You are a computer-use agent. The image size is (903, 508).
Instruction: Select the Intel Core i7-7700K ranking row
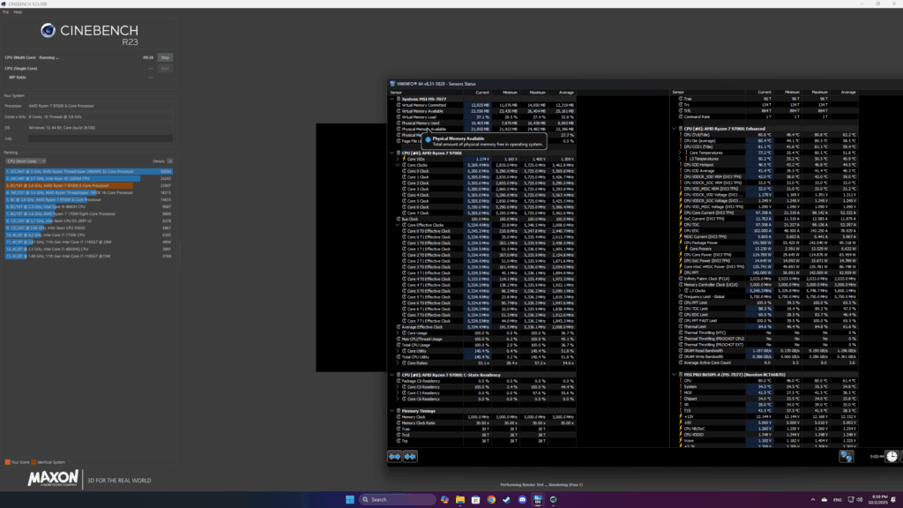[89, 235]
